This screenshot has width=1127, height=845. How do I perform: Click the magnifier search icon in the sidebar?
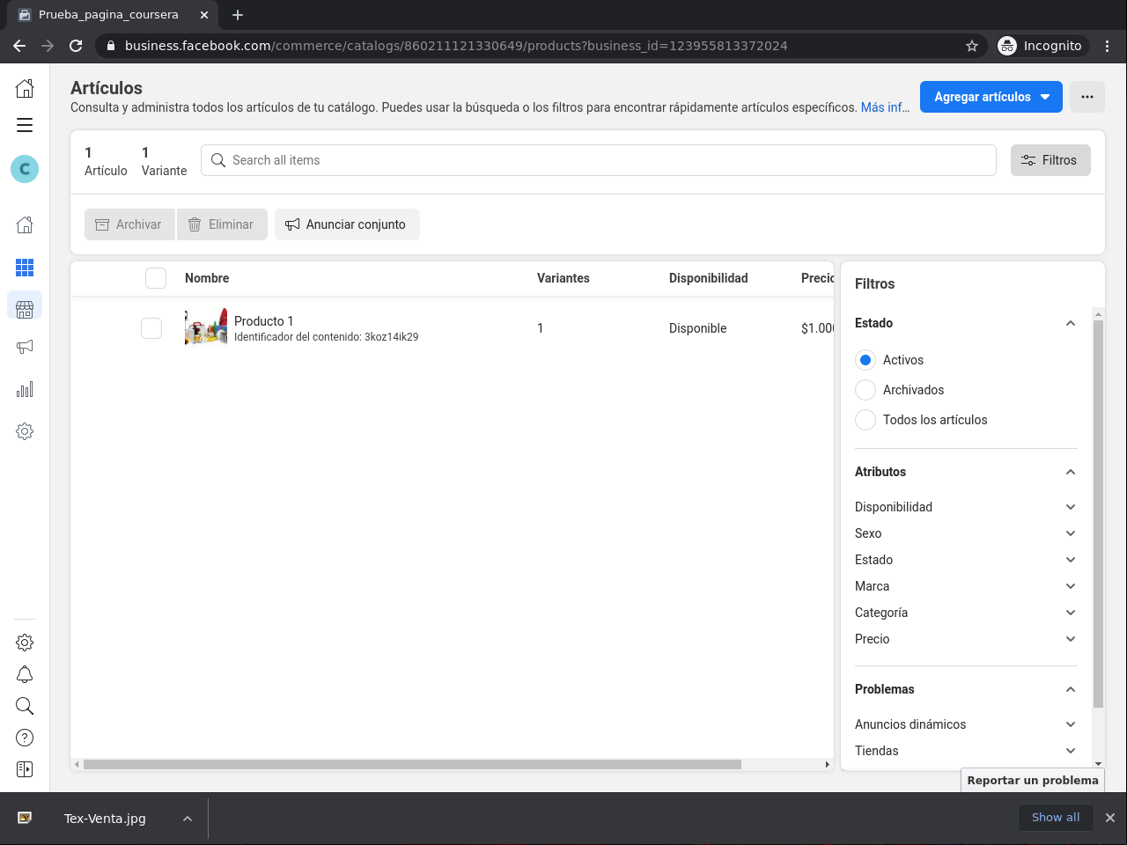point(25,706)
